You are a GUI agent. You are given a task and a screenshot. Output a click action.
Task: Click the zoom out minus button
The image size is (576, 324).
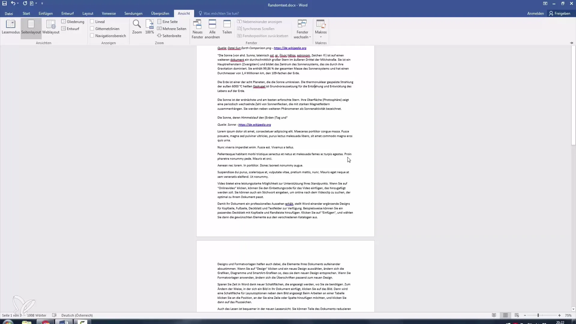pos(525,315)
